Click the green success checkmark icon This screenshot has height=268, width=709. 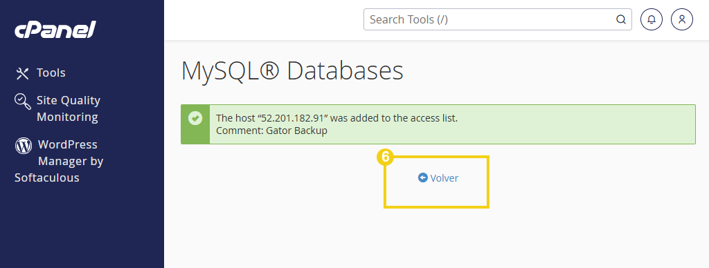click(195, 119)
